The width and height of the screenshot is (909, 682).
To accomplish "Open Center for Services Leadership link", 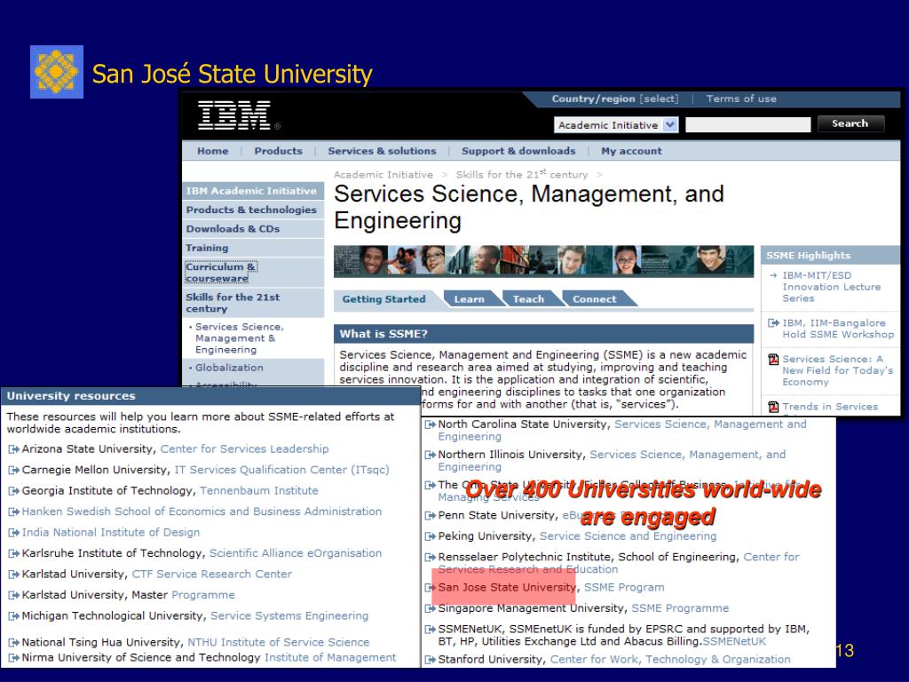I will click(245, 448).
